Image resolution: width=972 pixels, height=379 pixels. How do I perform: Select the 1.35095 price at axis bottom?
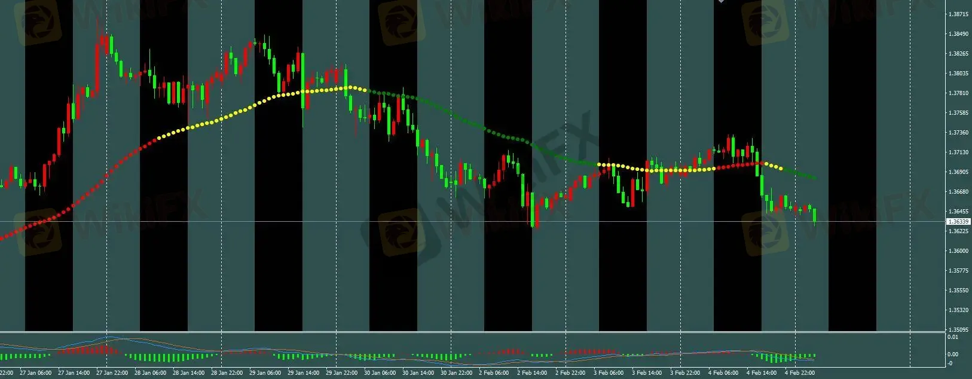coord(958,330)
